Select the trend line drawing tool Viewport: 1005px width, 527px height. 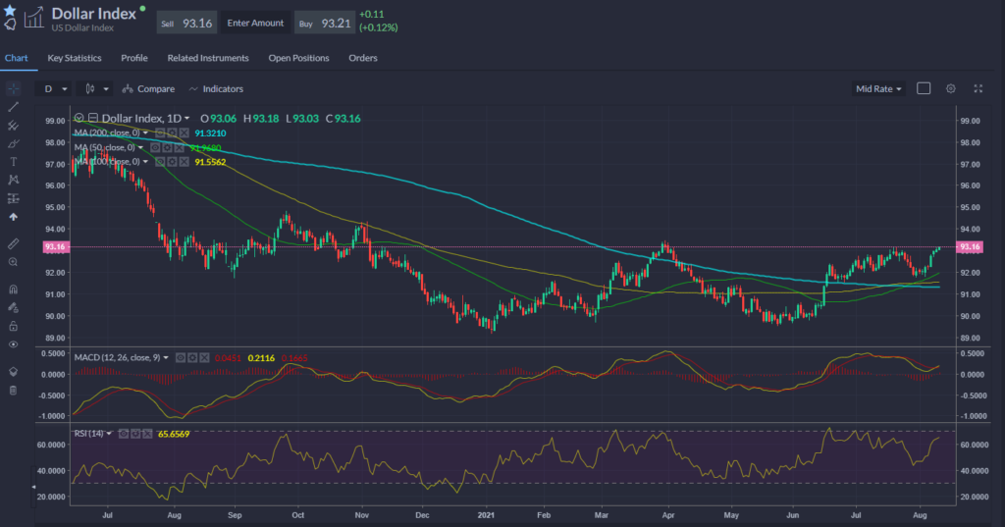pos(14,107)
